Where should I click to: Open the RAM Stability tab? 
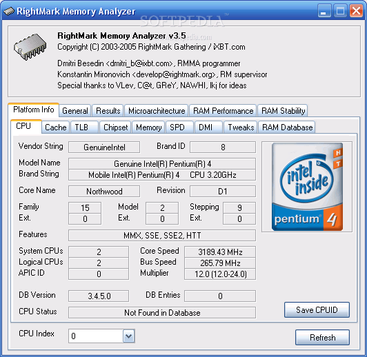pyautogui.click(x=283, y=110)
